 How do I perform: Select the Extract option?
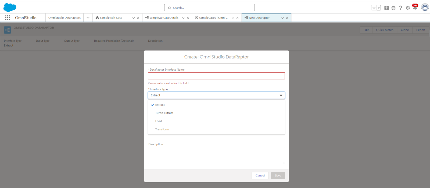click(216, 105)
